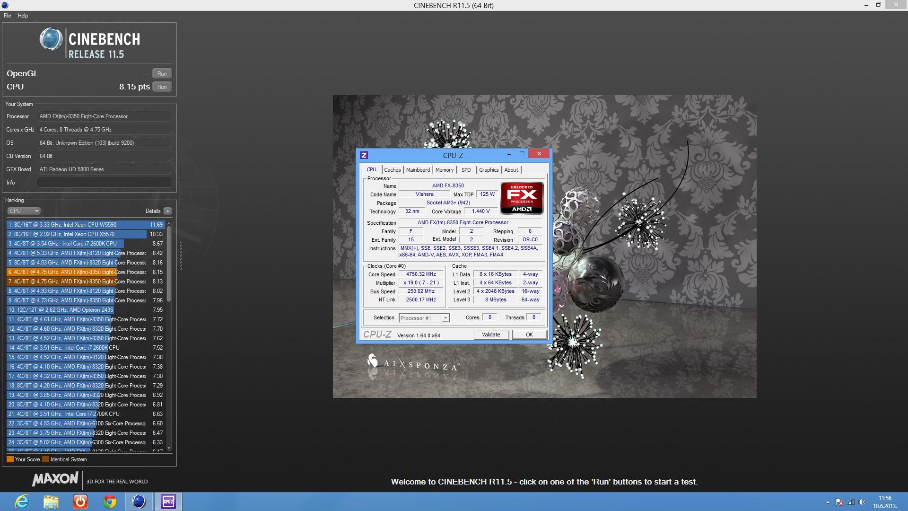Click the Action Center flag icon
This screenshot has height=511, width=908.
coord(839,502)
